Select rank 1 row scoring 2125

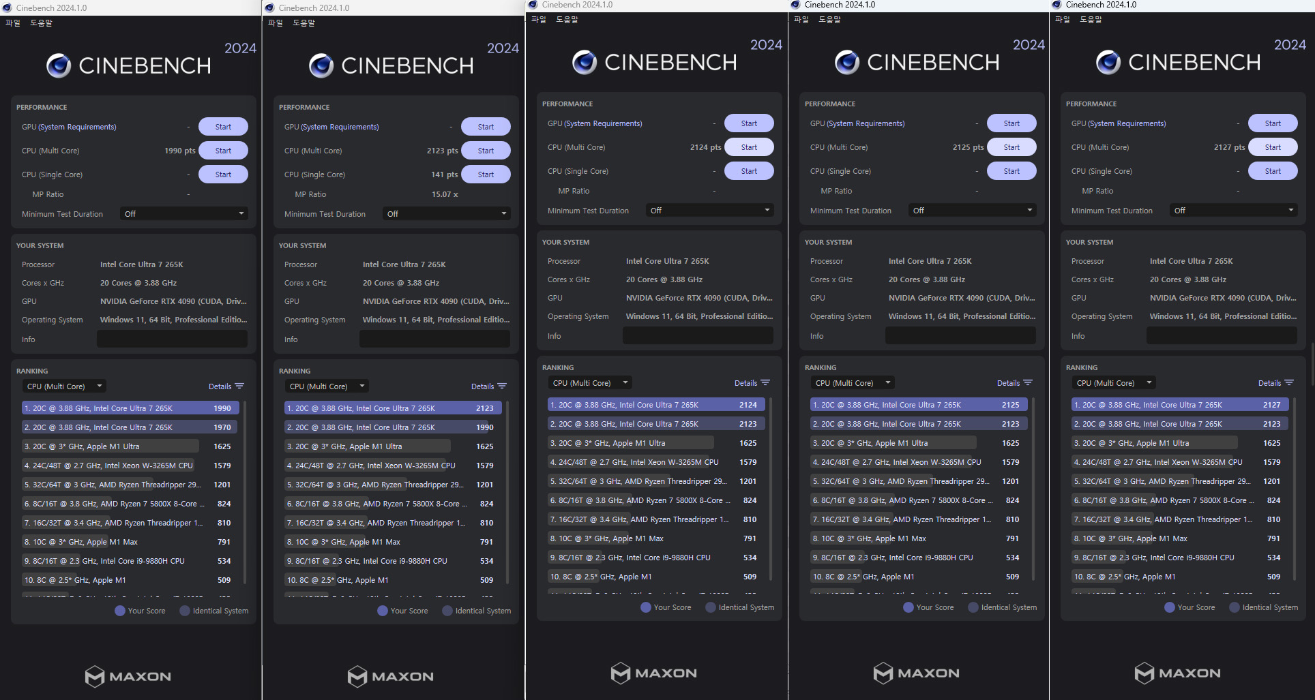(x=918, y=405)
